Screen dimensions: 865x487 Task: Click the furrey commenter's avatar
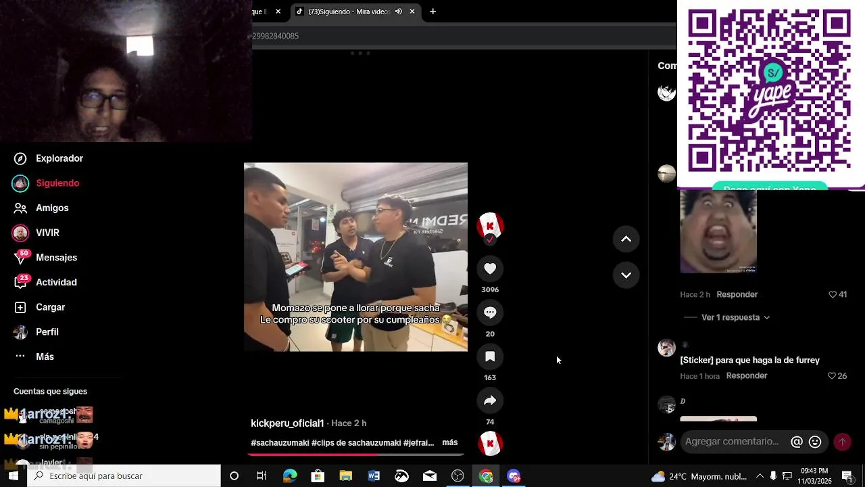(666, 348)
